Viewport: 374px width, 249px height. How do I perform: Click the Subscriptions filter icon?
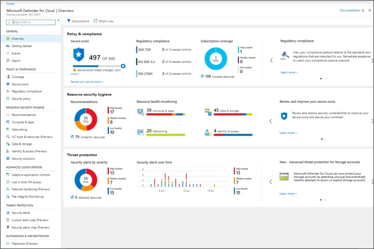click(68, 21)
